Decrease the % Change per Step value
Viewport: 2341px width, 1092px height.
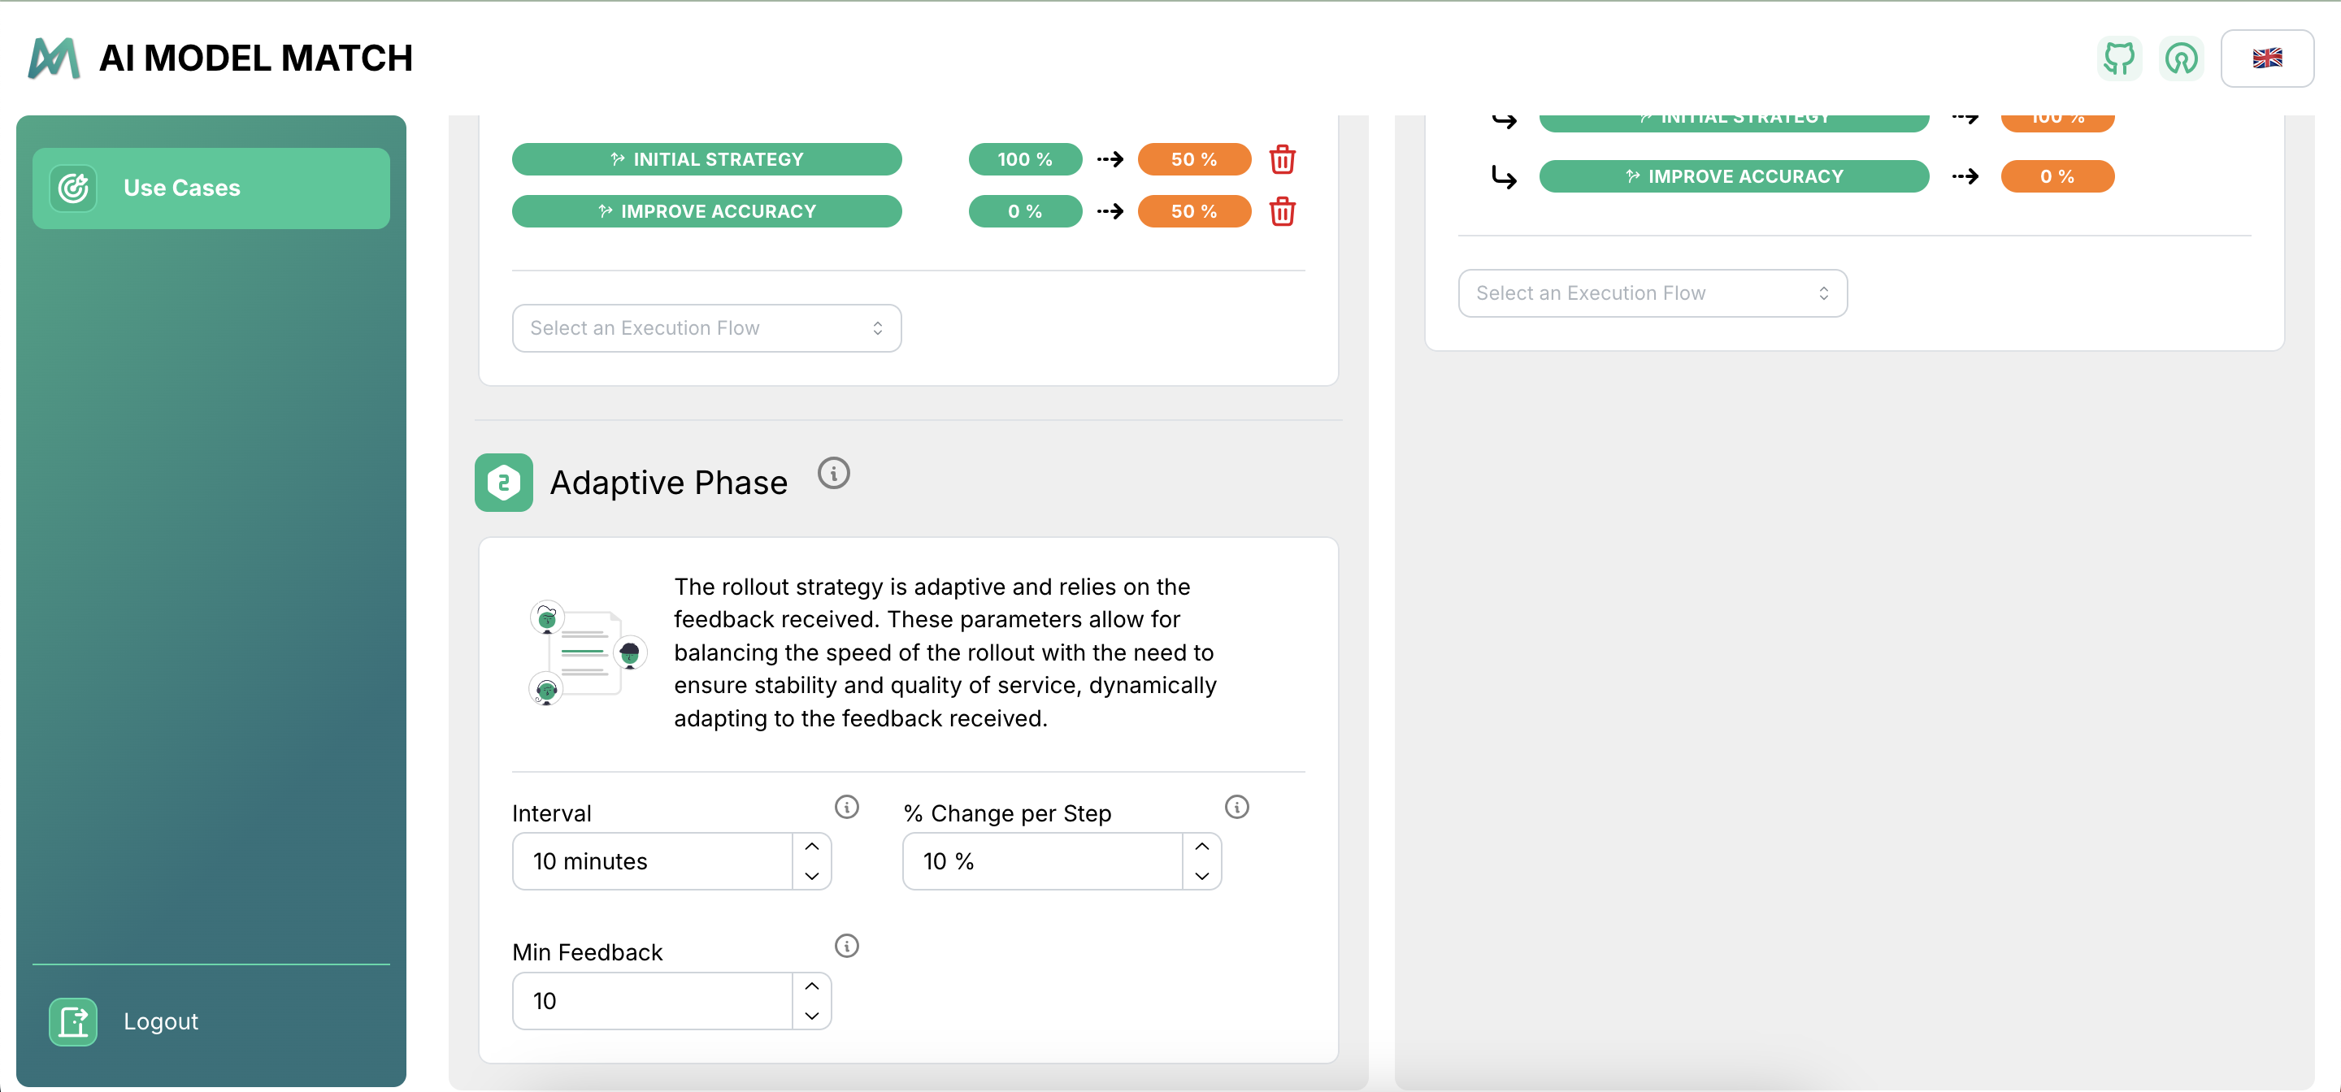pyautogui.click(x=1201, y=876)
